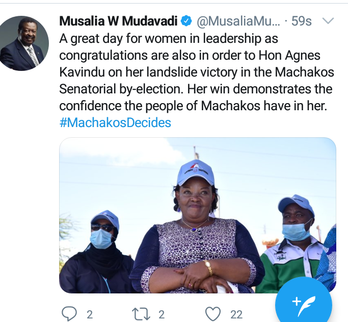Tap the retweet arrows icon
This screenshot has width=348, height=322.
point(141,314)
